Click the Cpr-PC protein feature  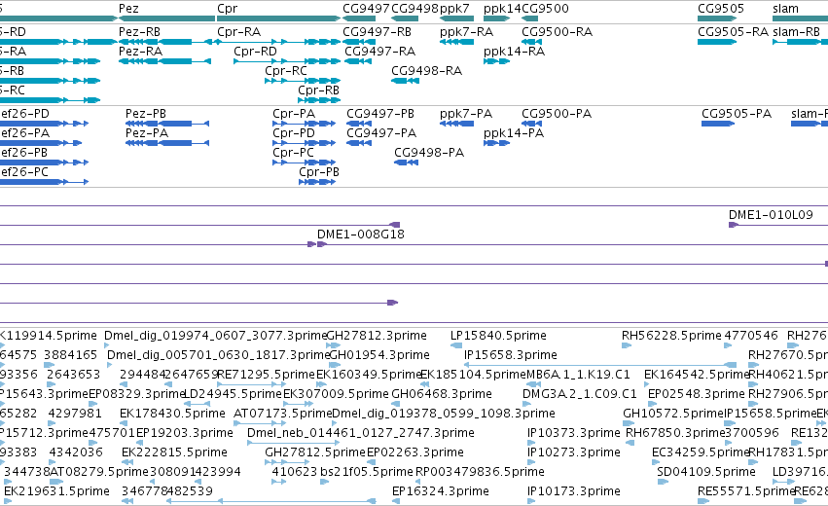(x=305, y=163)
